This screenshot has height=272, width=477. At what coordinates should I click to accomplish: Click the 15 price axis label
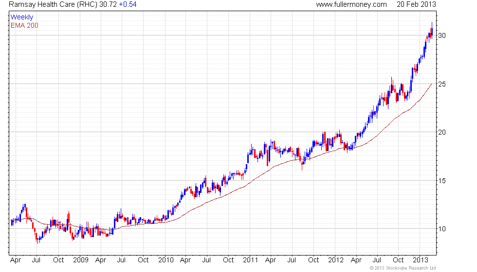pos(442,181)
